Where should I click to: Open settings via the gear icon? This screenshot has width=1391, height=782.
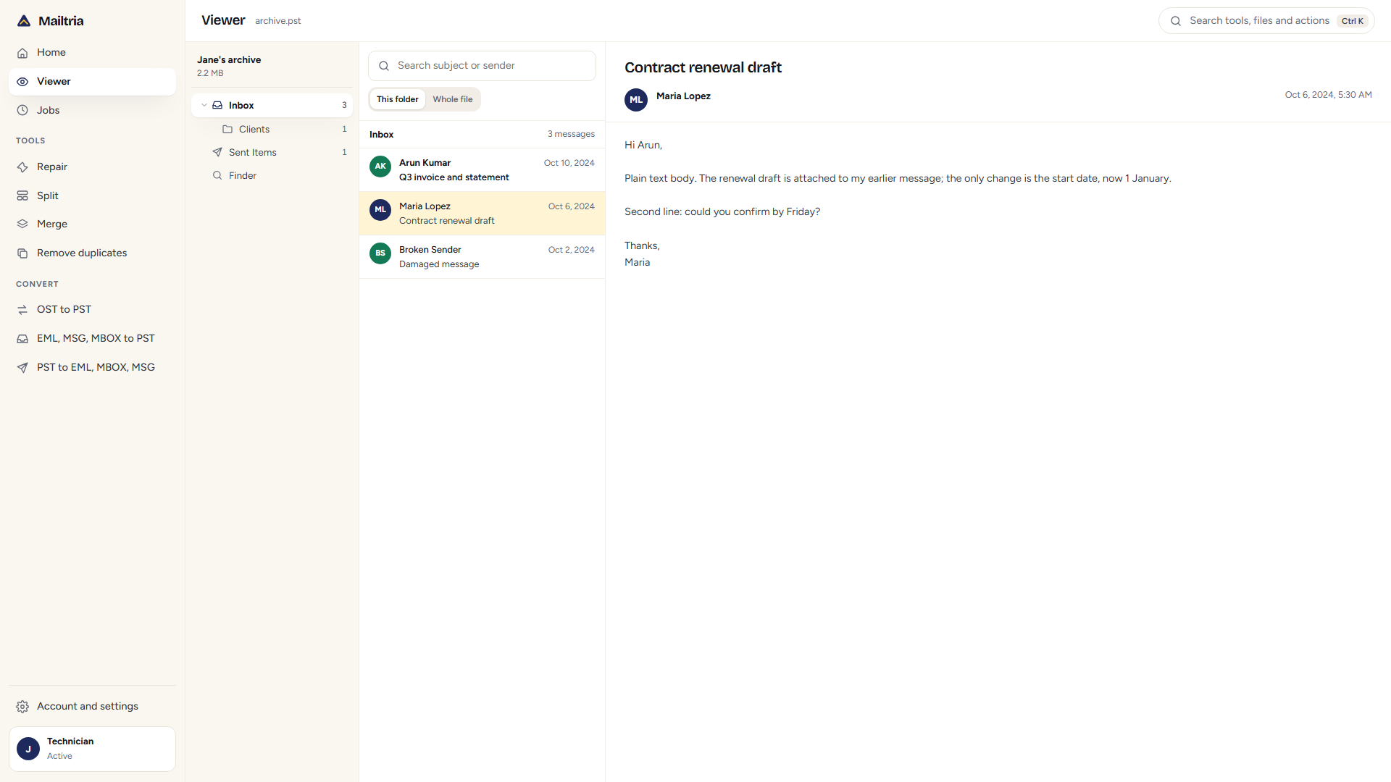tap(22, 707)
